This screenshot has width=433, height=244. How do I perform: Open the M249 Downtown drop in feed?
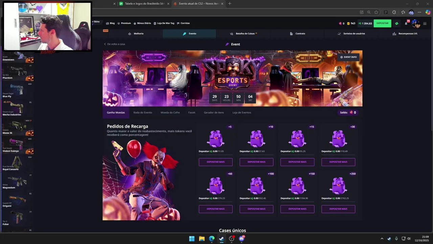pyautogui.click(x=17, y=57)
